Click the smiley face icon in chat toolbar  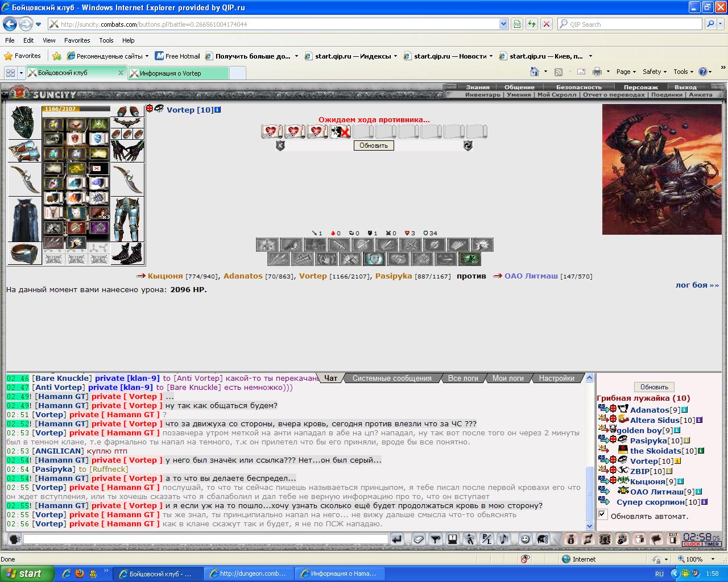(525, 539)
